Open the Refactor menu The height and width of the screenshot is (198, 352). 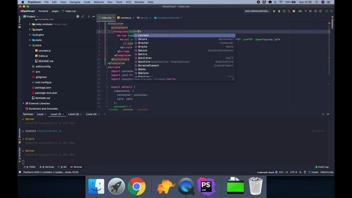(x=99, y=2)
